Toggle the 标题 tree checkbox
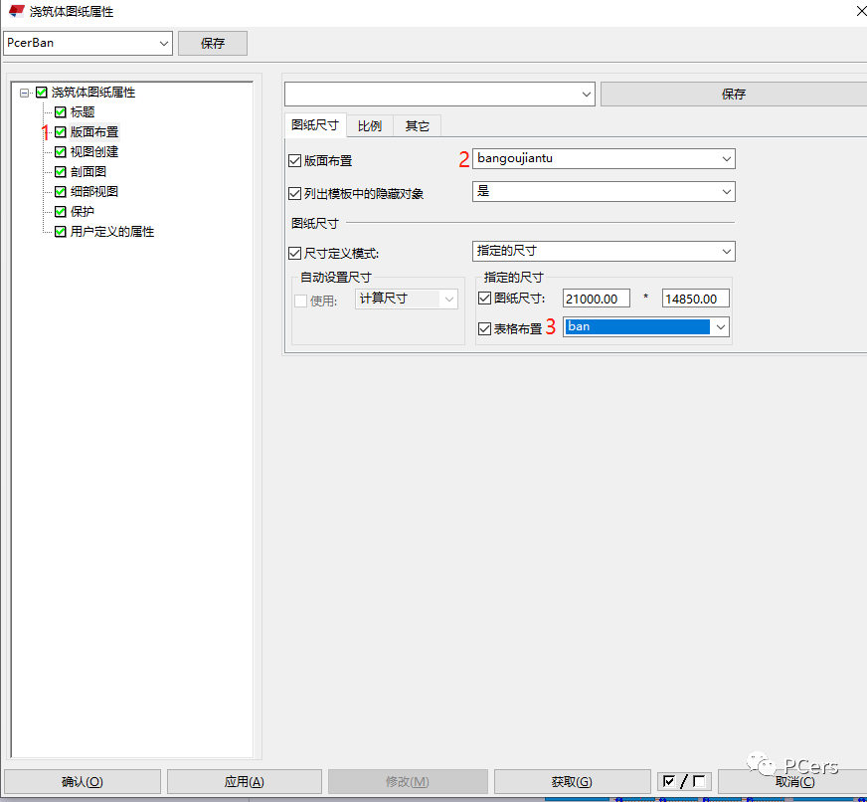Image resolution: width=867 pixels, height=802 pixels. pos(61,112)
